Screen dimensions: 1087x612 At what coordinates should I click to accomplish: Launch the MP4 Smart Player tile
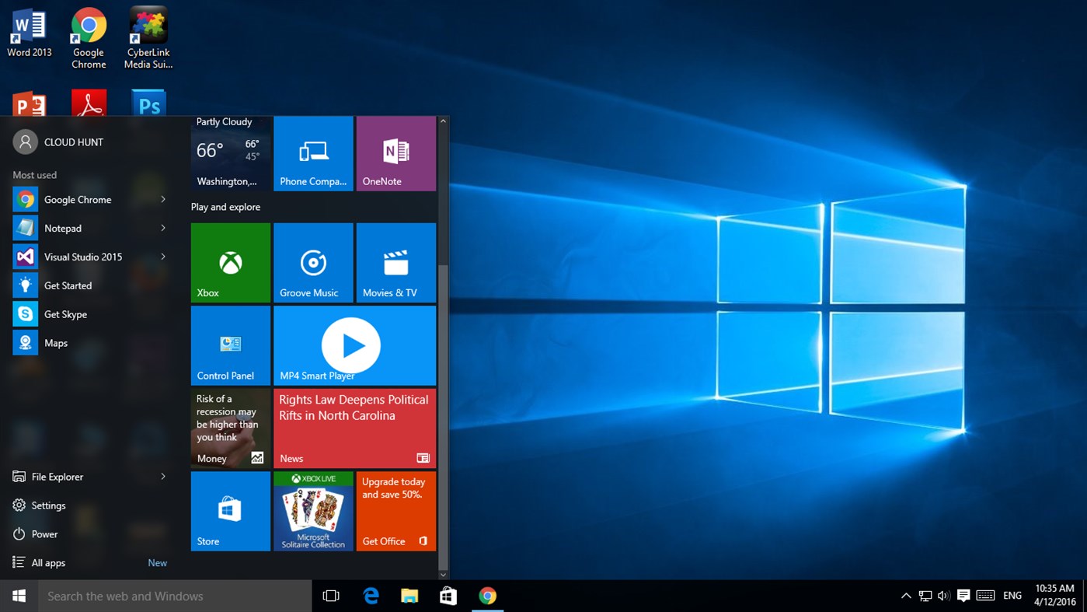(x=355, y=345)
